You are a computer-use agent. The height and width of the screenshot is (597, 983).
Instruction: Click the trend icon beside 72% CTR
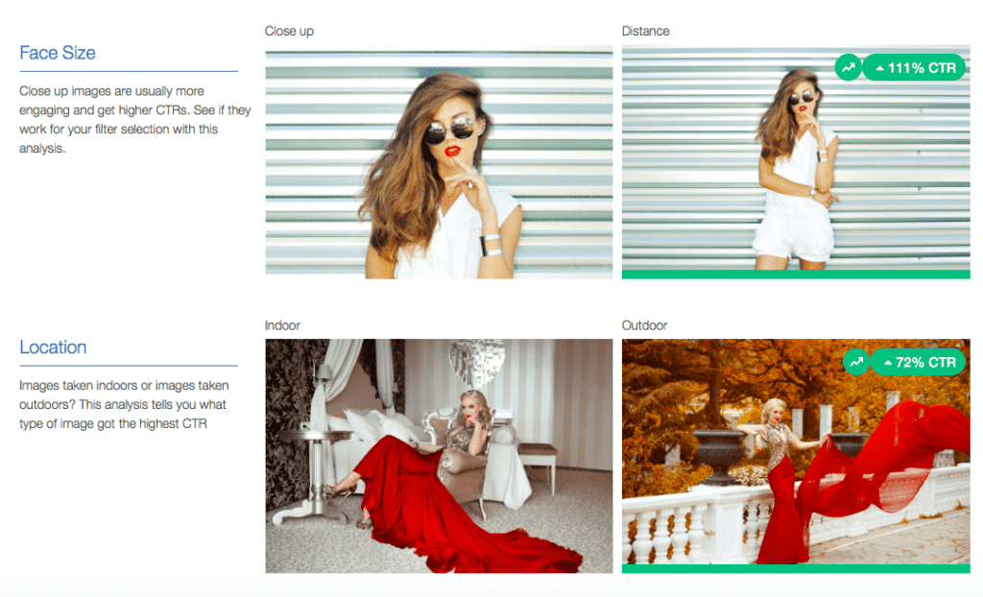pos(856,362)
